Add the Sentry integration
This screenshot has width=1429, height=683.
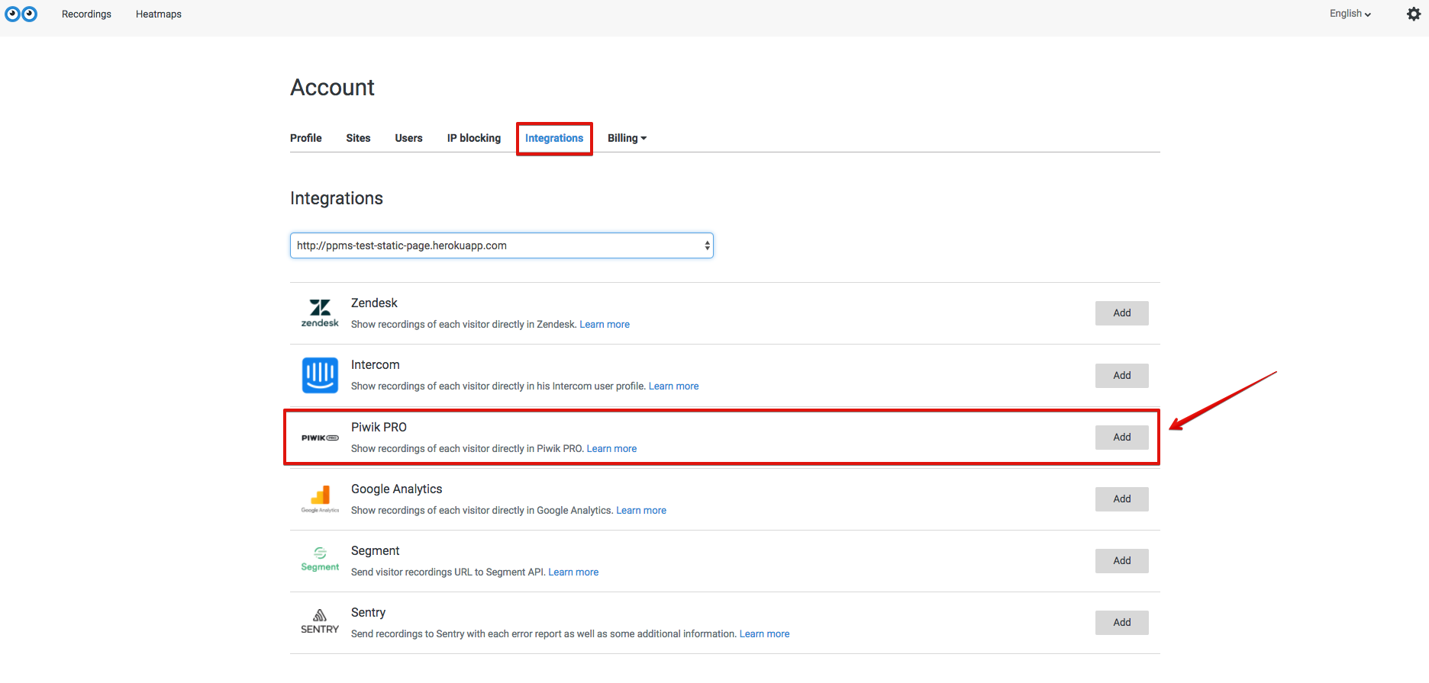click(x=1122, y=623)
